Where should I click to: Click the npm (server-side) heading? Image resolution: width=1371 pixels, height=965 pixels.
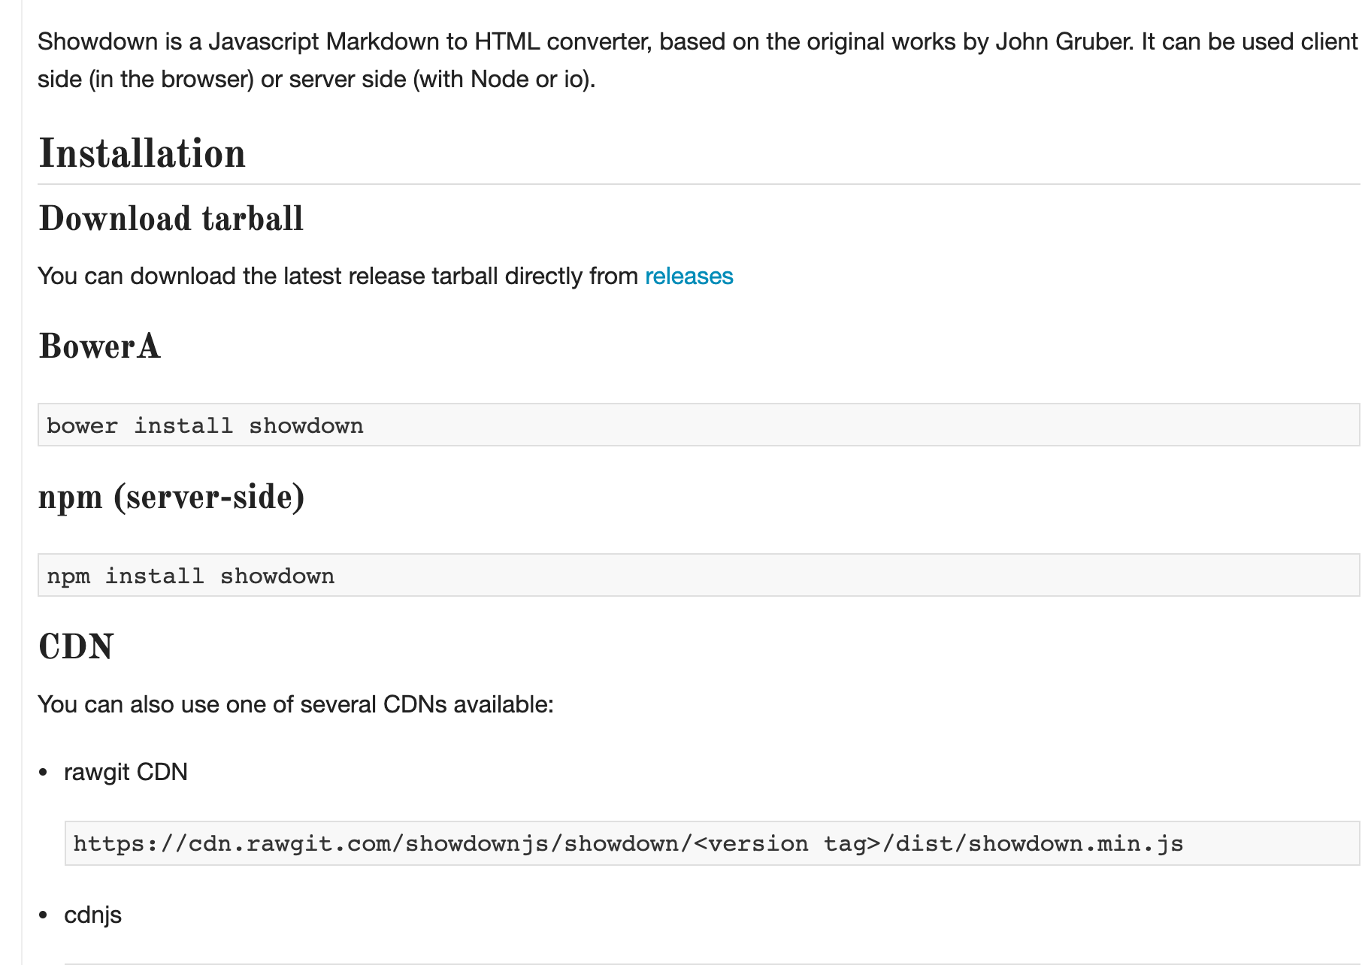pos(171,497)
